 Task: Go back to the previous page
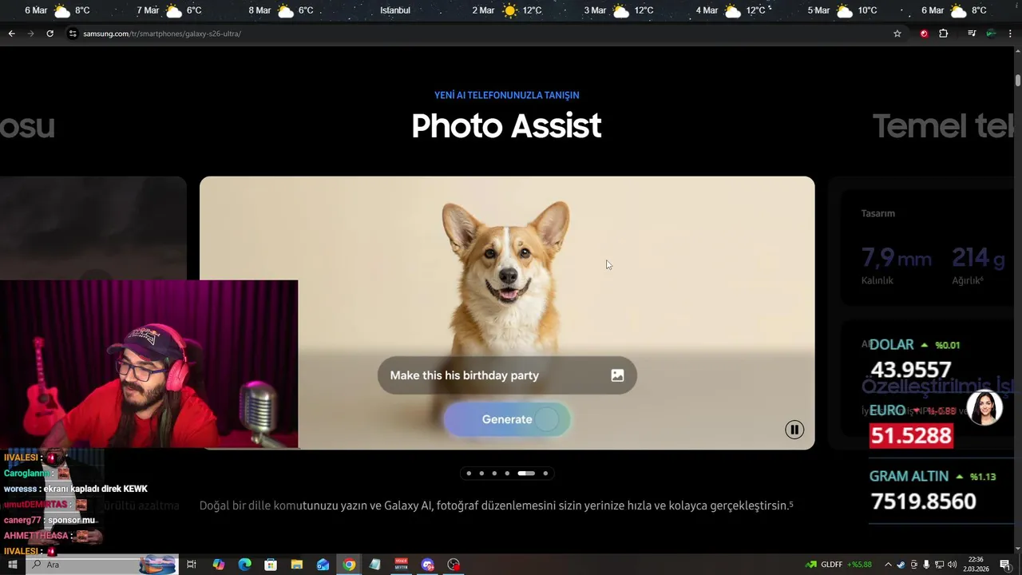click(11, 34)
